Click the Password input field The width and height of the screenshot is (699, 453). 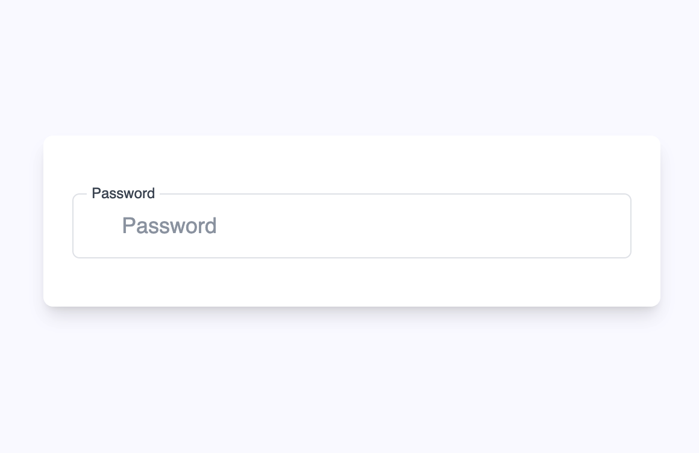pyautogui.click(x=352, y=226)
